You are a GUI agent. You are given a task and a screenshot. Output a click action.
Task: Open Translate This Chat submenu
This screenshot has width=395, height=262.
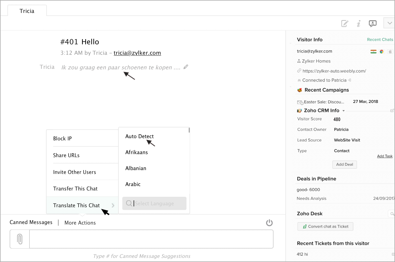82,205
